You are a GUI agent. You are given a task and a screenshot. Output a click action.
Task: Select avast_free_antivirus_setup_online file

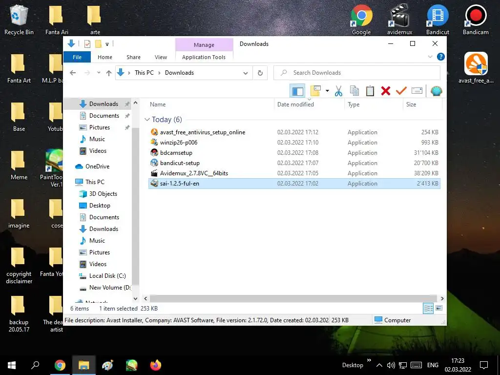(x=294, y=132)
